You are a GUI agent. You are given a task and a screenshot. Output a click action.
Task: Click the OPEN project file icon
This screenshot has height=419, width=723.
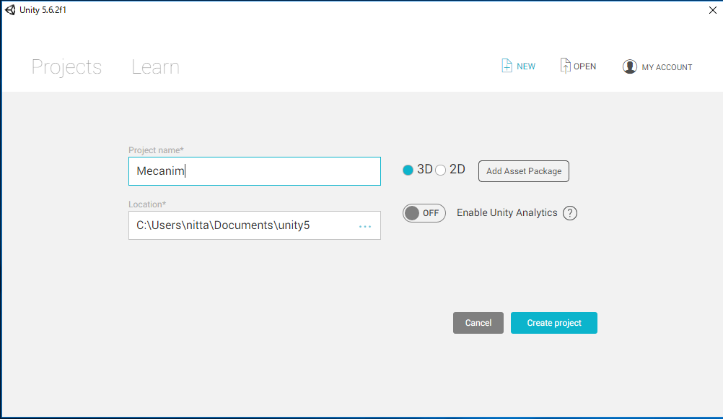tap(566, 66)
